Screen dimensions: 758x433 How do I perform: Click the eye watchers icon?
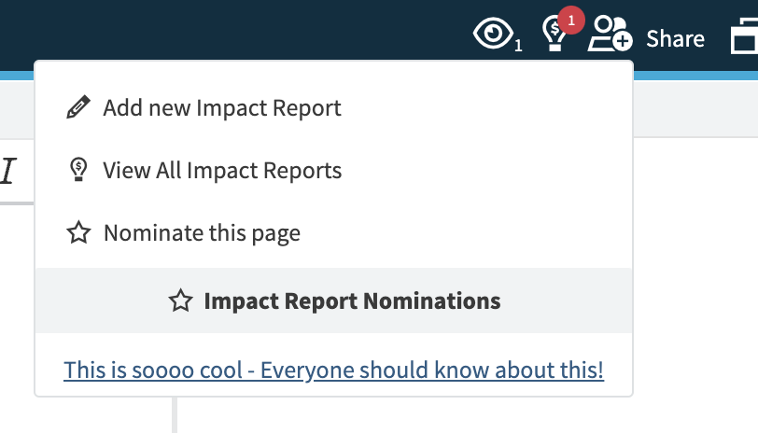click(x=491, y=35)
